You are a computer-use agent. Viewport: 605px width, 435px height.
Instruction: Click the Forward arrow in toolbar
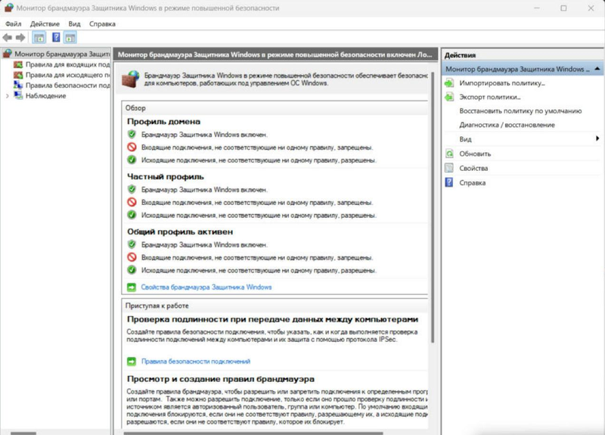20,37
